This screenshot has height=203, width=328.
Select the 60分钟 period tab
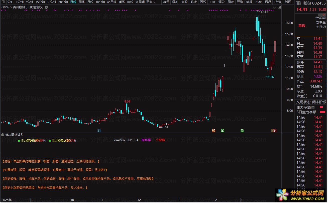63,2
